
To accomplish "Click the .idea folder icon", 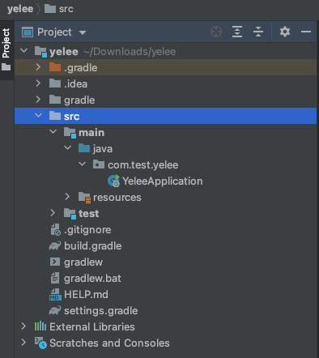I will pos(55,83).
